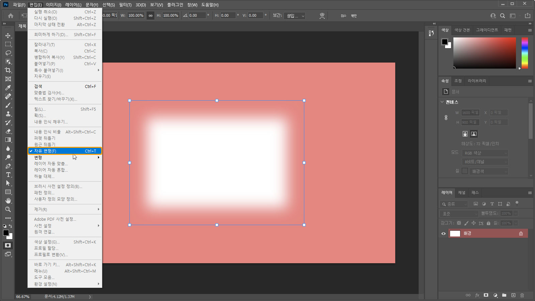Open search with the magnifier icon top right
The height and width of the screenshot is (301, 535).
click(x=503, y=16)
